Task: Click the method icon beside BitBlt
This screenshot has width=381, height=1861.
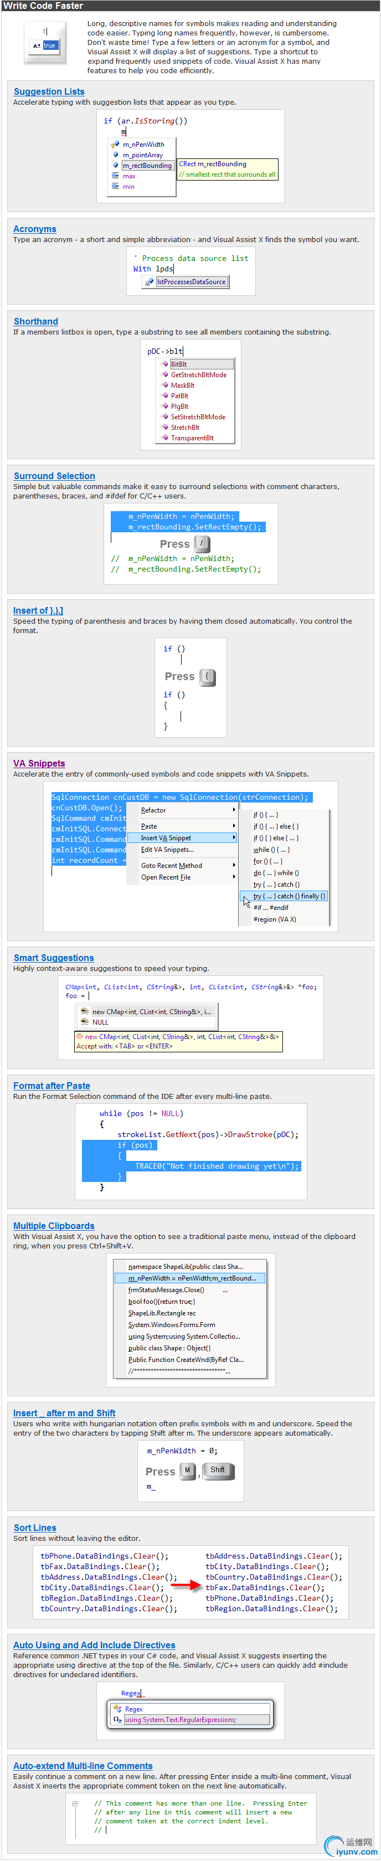Action: [165, 364]
